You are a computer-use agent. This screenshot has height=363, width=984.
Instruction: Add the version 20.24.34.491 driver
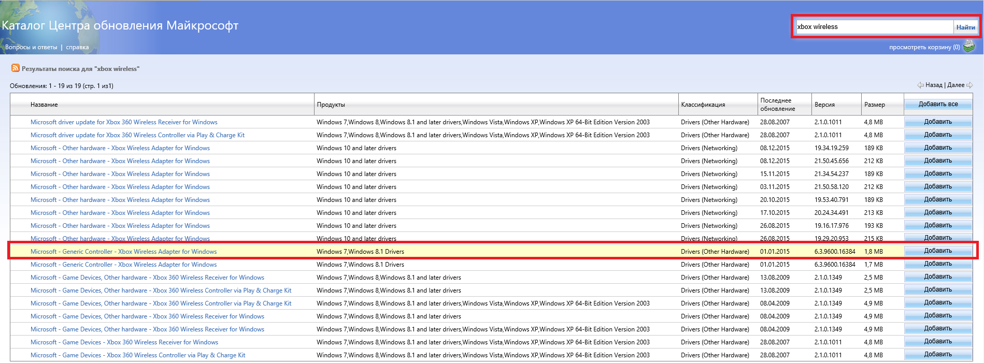[x=938, y=212]
